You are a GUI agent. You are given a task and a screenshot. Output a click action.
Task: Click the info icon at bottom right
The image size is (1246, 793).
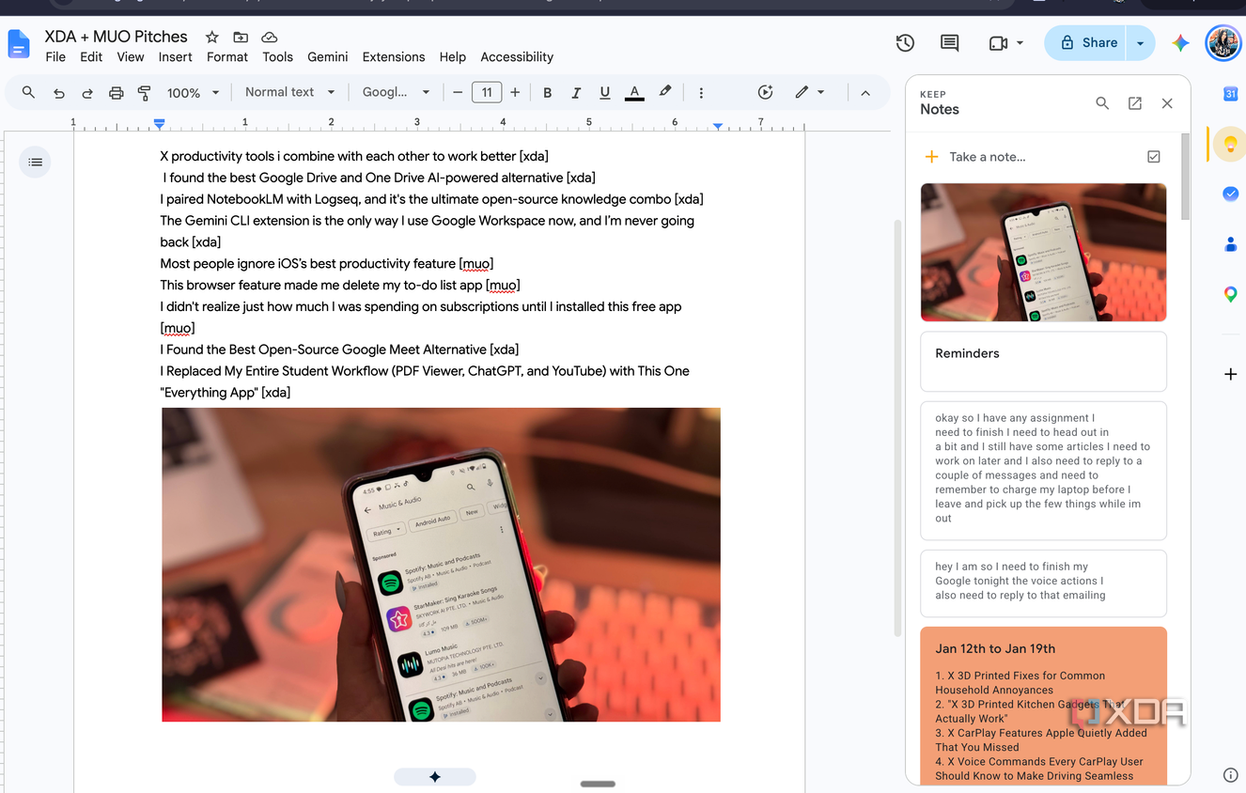coord(1230,775)
